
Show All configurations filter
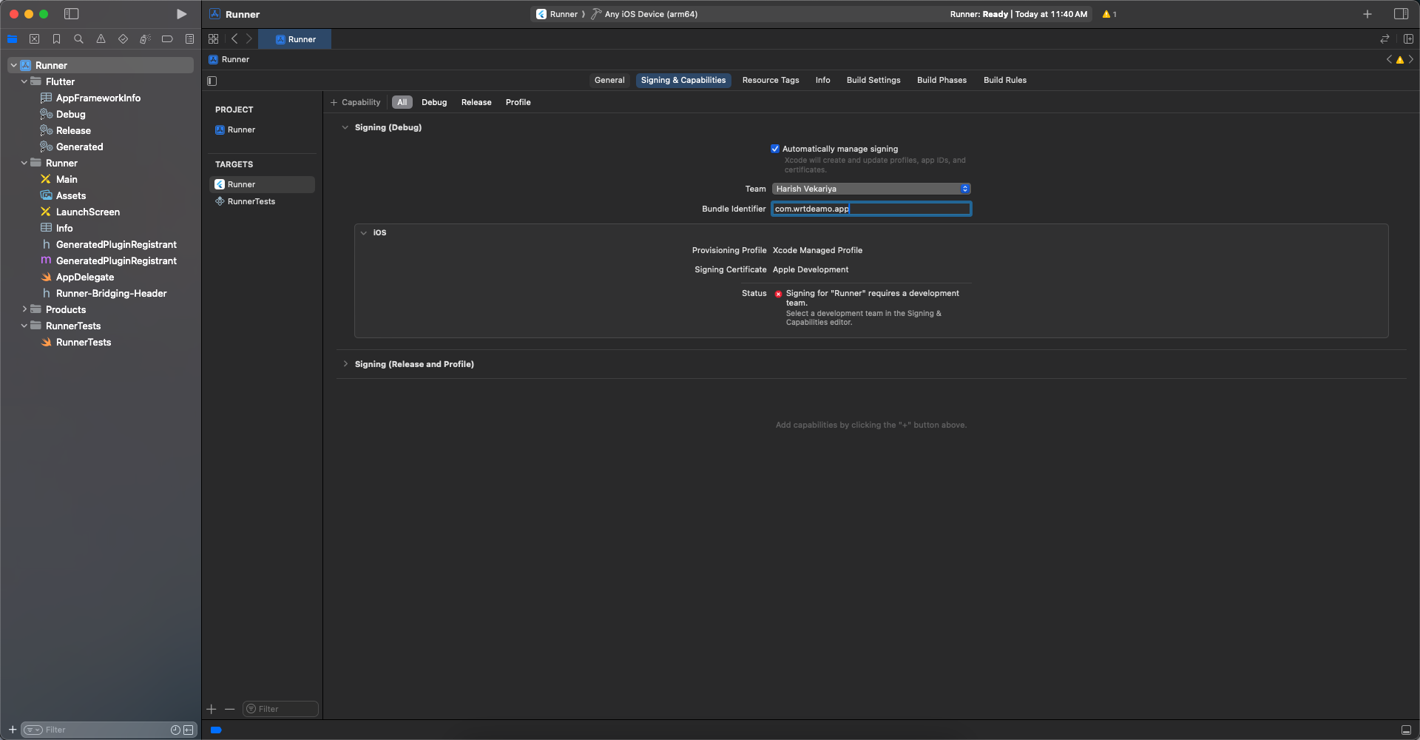[402, 102]
